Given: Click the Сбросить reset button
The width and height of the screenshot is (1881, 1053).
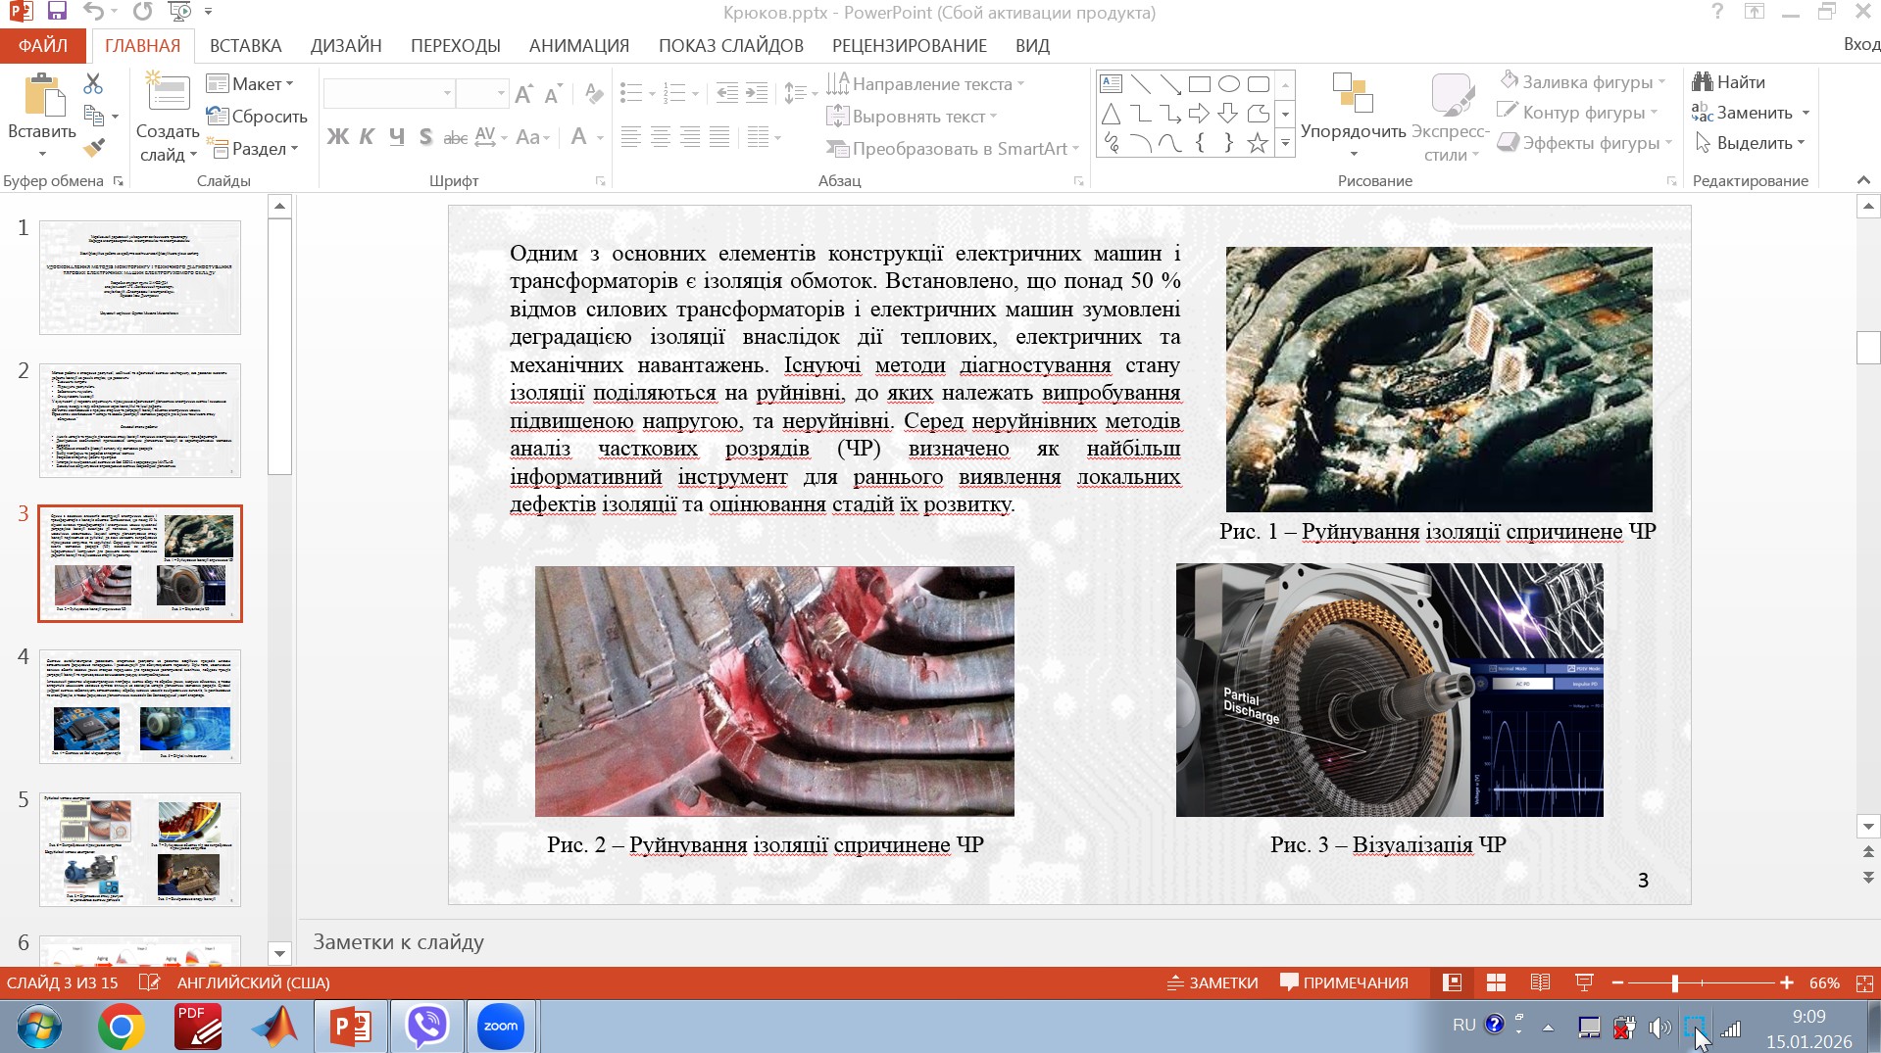Looking at the screenshot, I should pyautogui.click(x=257, y=117).
